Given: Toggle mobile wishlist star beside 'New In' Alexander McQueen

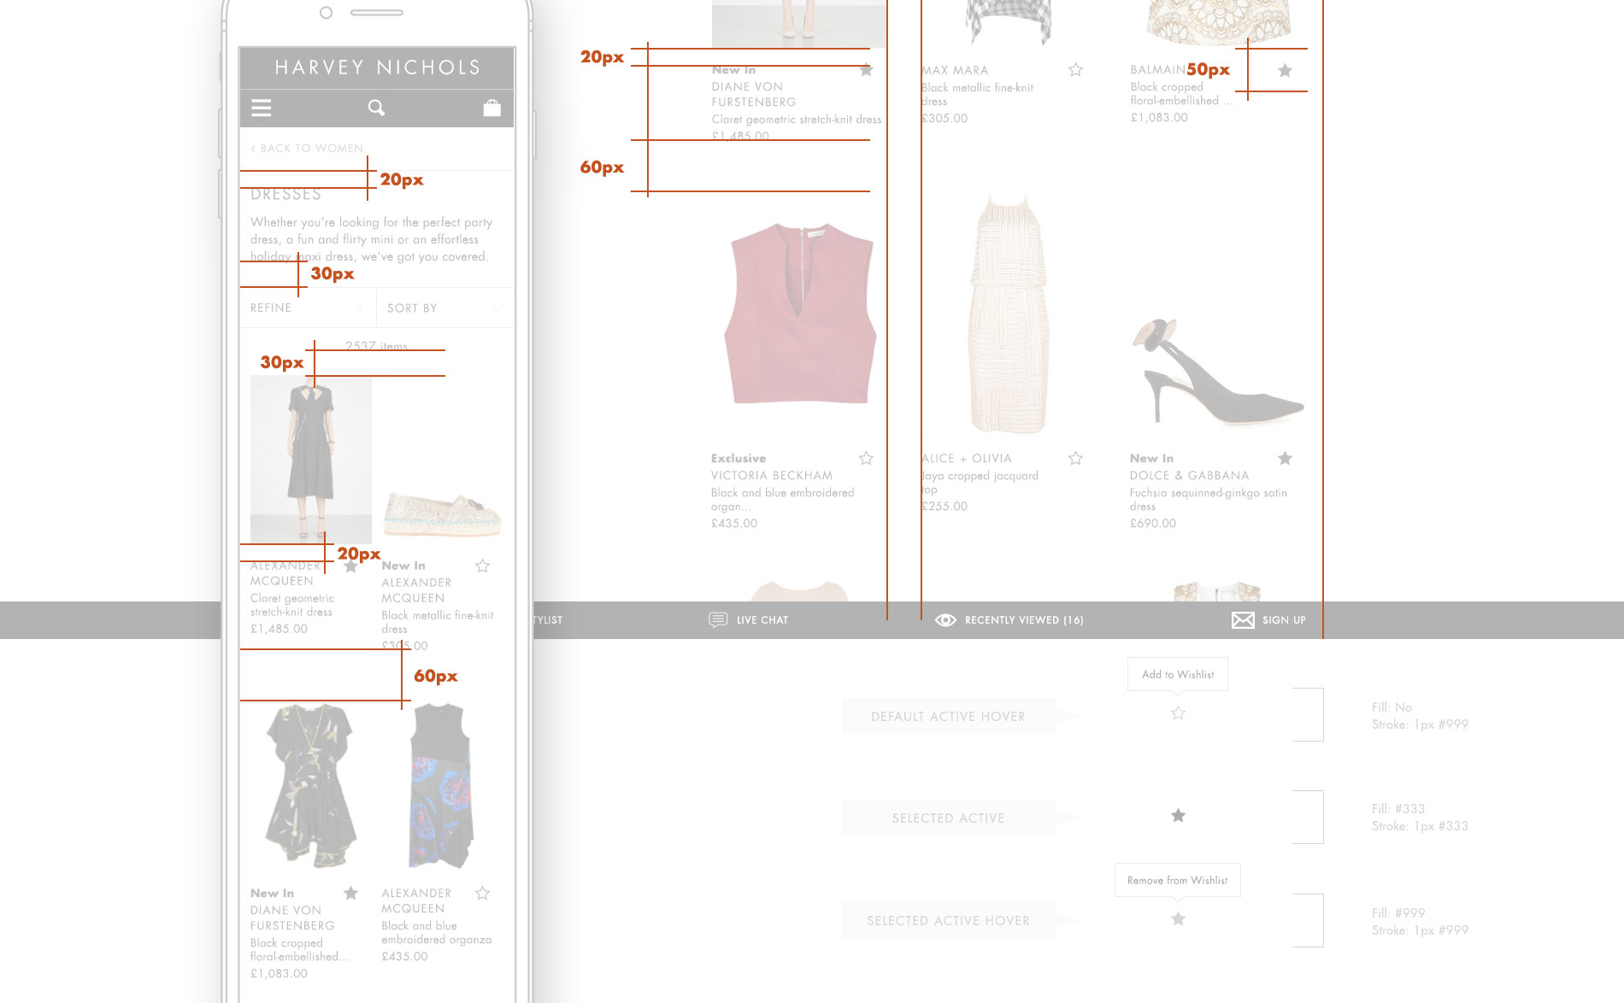Looking at the screenshot, I should (x=482, y=566).
